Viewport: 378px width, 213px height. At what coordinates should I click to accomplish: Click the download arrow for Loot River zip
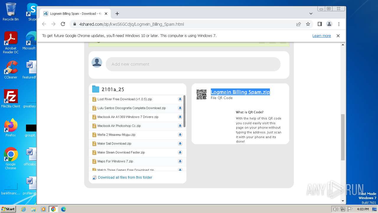(x=180, y=99)
